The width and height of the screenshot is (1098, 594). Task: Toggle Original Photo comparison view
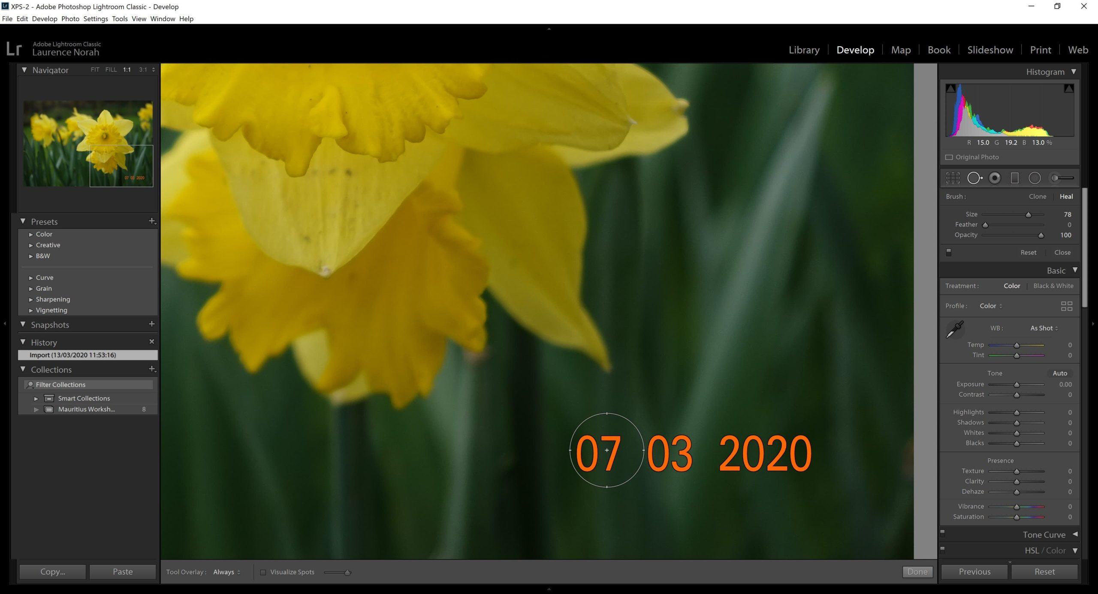tap(948, 157)
